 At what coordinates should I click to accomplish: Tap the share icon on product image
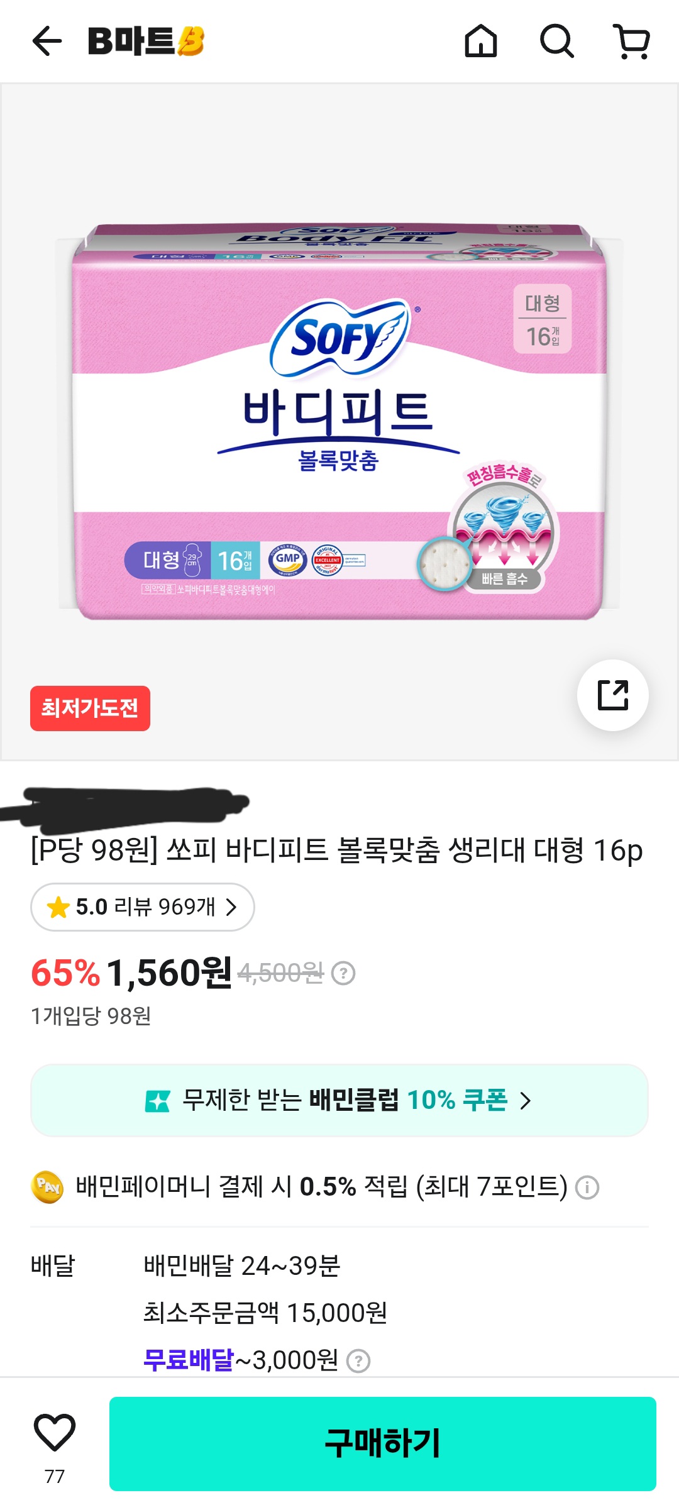coord(613,695)
